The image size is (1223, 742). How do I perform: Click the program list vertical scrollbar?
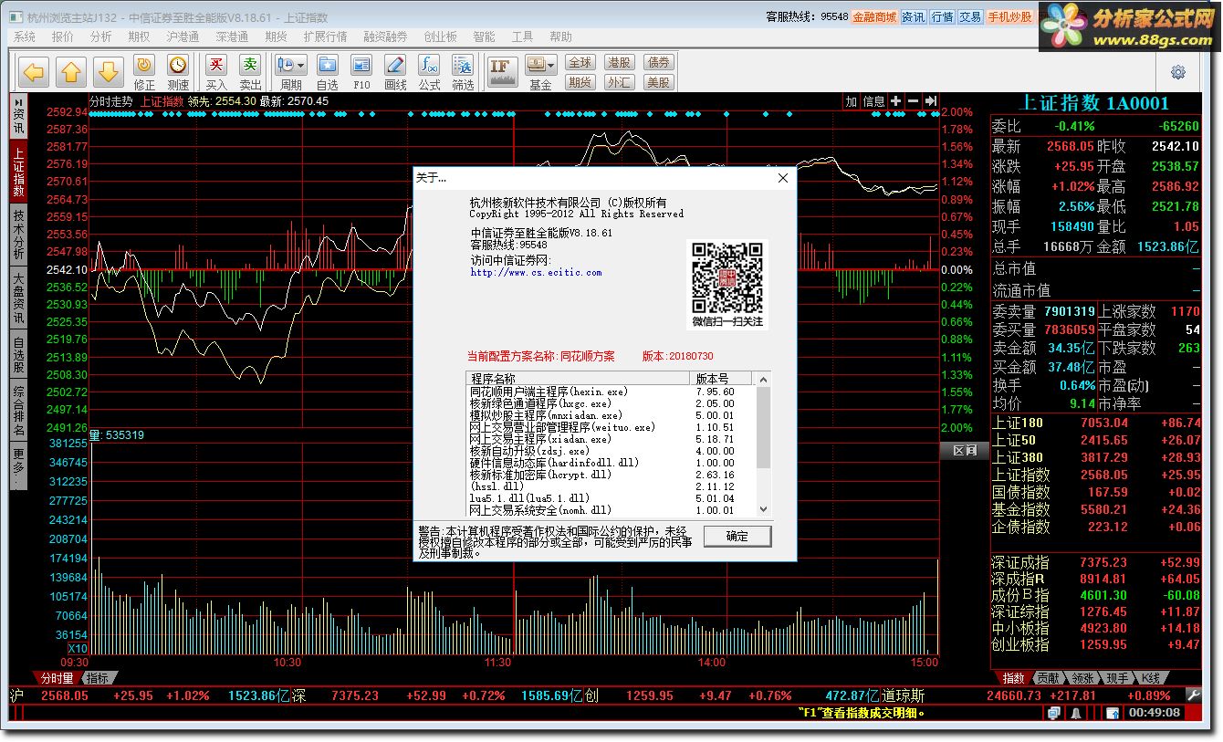(765, 444)
